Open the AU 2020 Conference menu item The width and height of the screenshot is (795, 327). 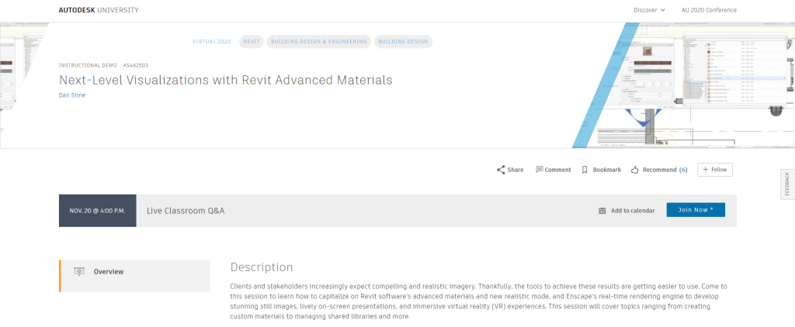point(710,10)
